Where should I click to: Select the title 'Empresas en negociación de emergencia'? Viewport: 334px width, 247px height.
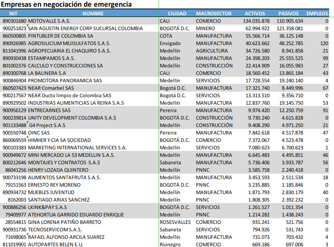[x=66, y=4]
